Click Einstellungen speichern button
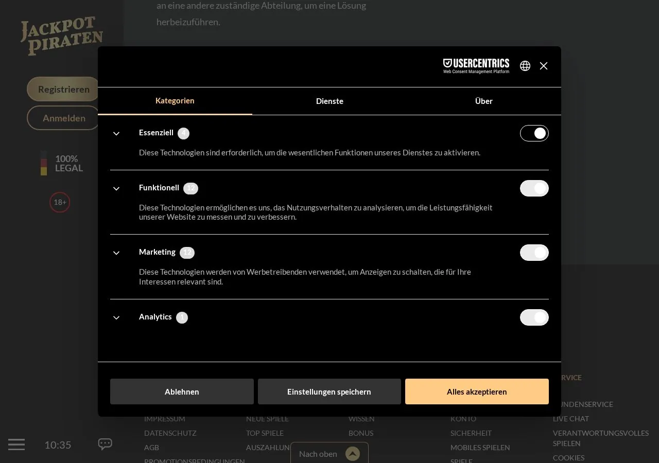This screenshot has height=463, width=659. click(329, 391)
